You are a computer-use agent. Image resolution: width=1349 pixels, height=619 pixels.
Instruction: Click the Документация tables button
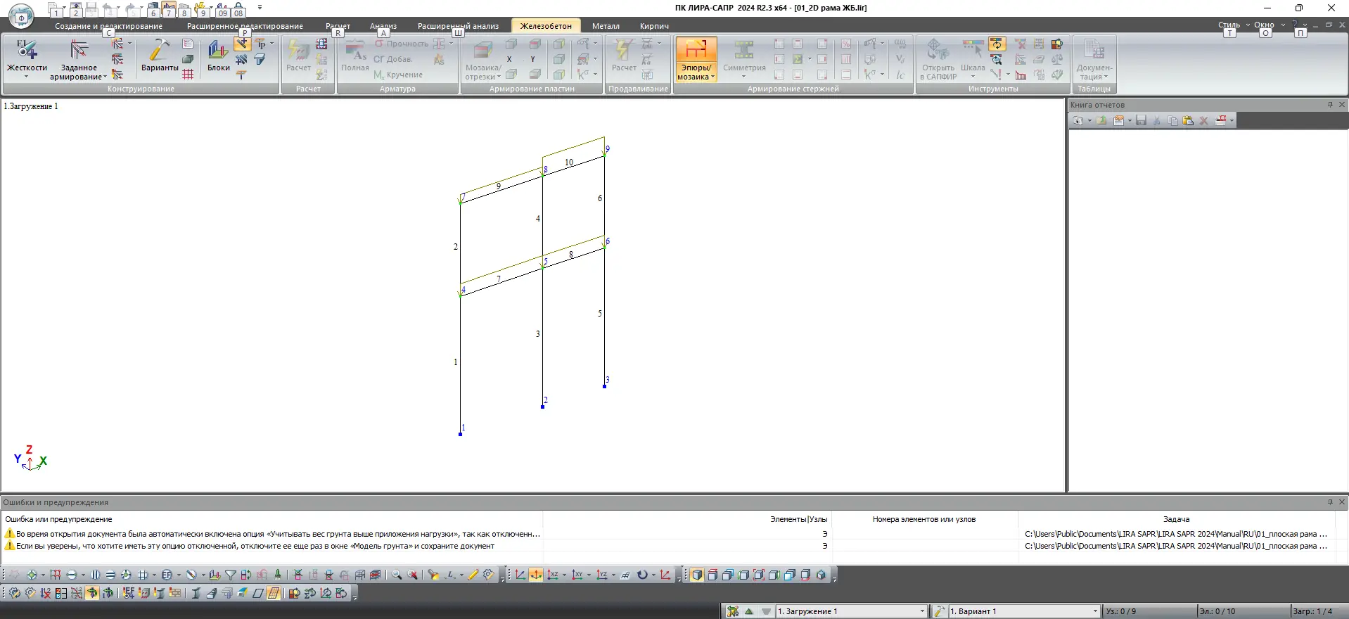[1094, 60]
